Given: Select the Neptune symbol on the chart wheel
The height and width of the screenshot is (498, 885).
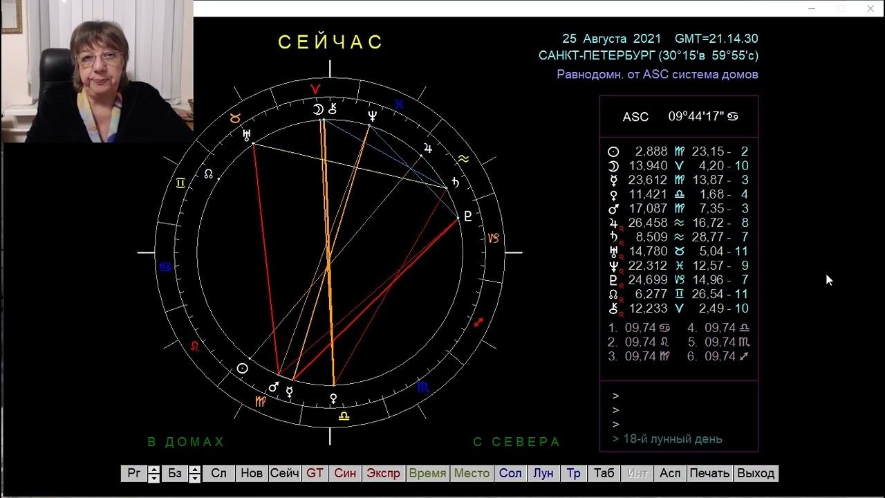Looking at the screenshot, I should [x=373, y=117].
